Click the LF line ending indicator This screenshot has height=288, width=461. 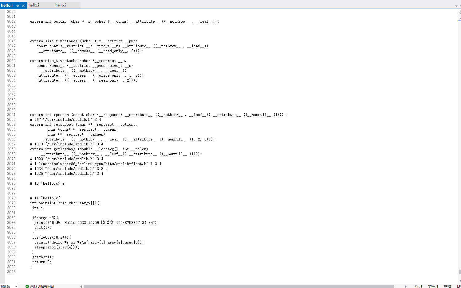click(x=459, y=286)
